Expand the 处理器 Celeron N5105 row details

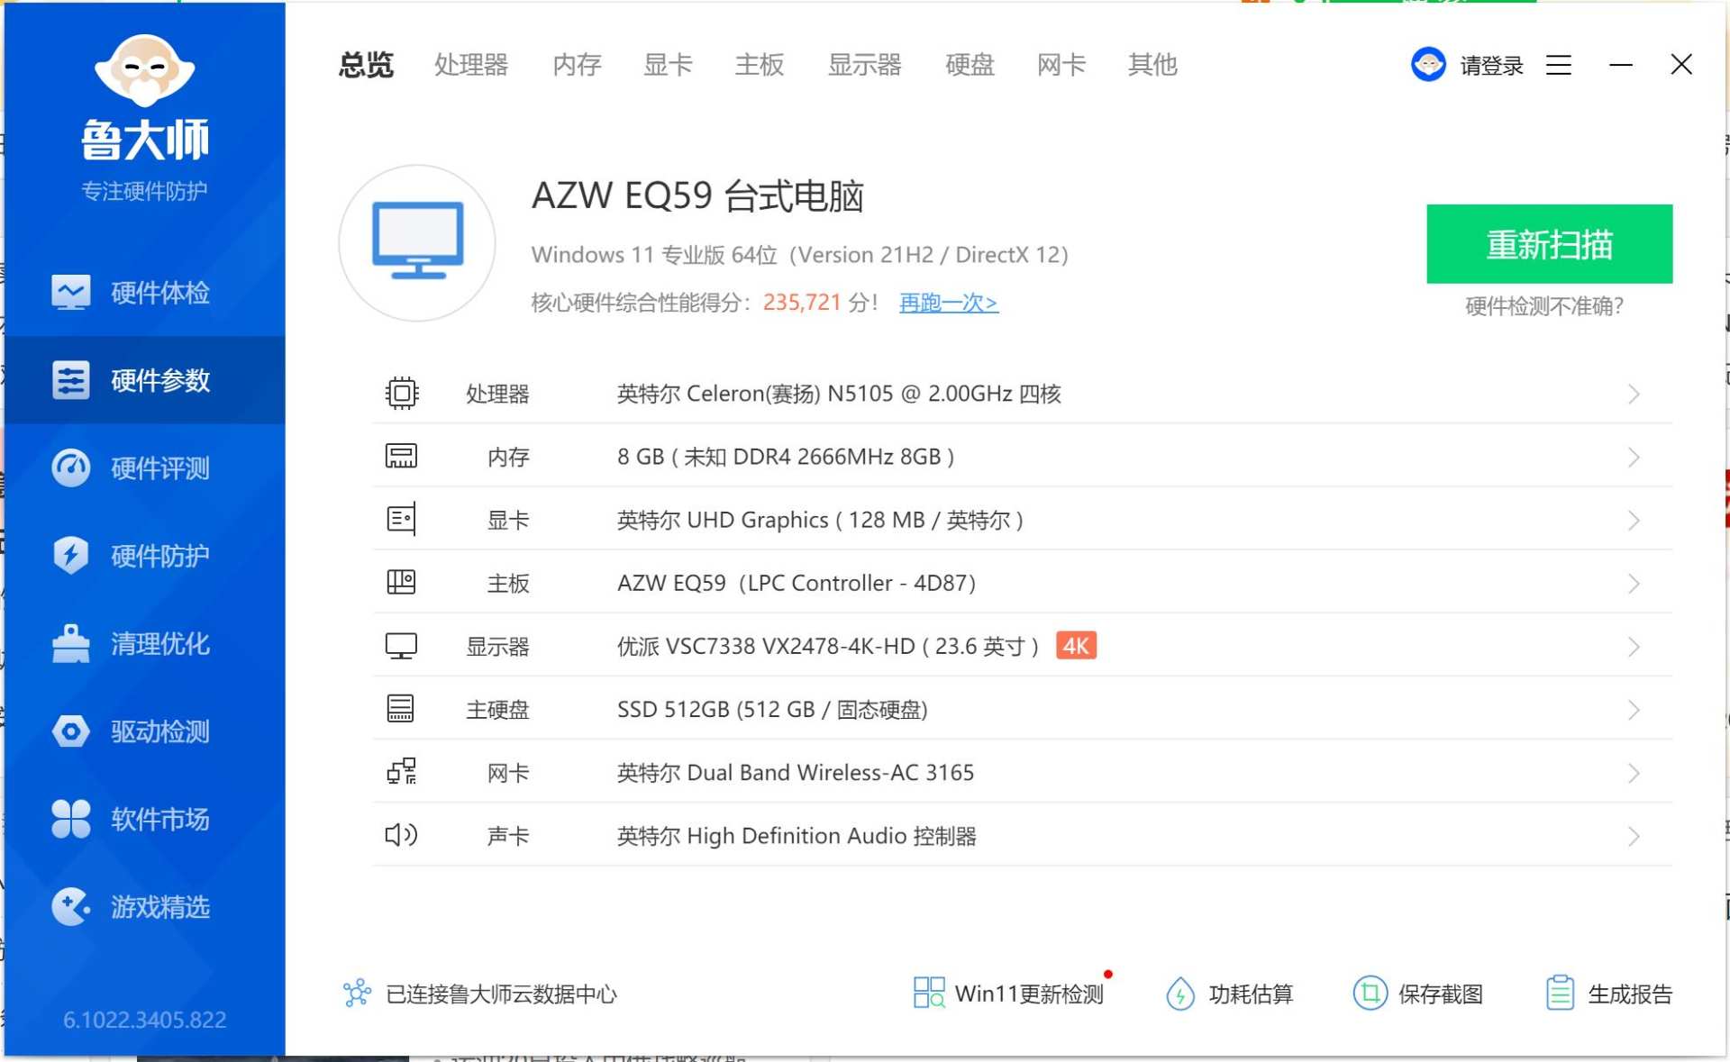point(1634,394)
